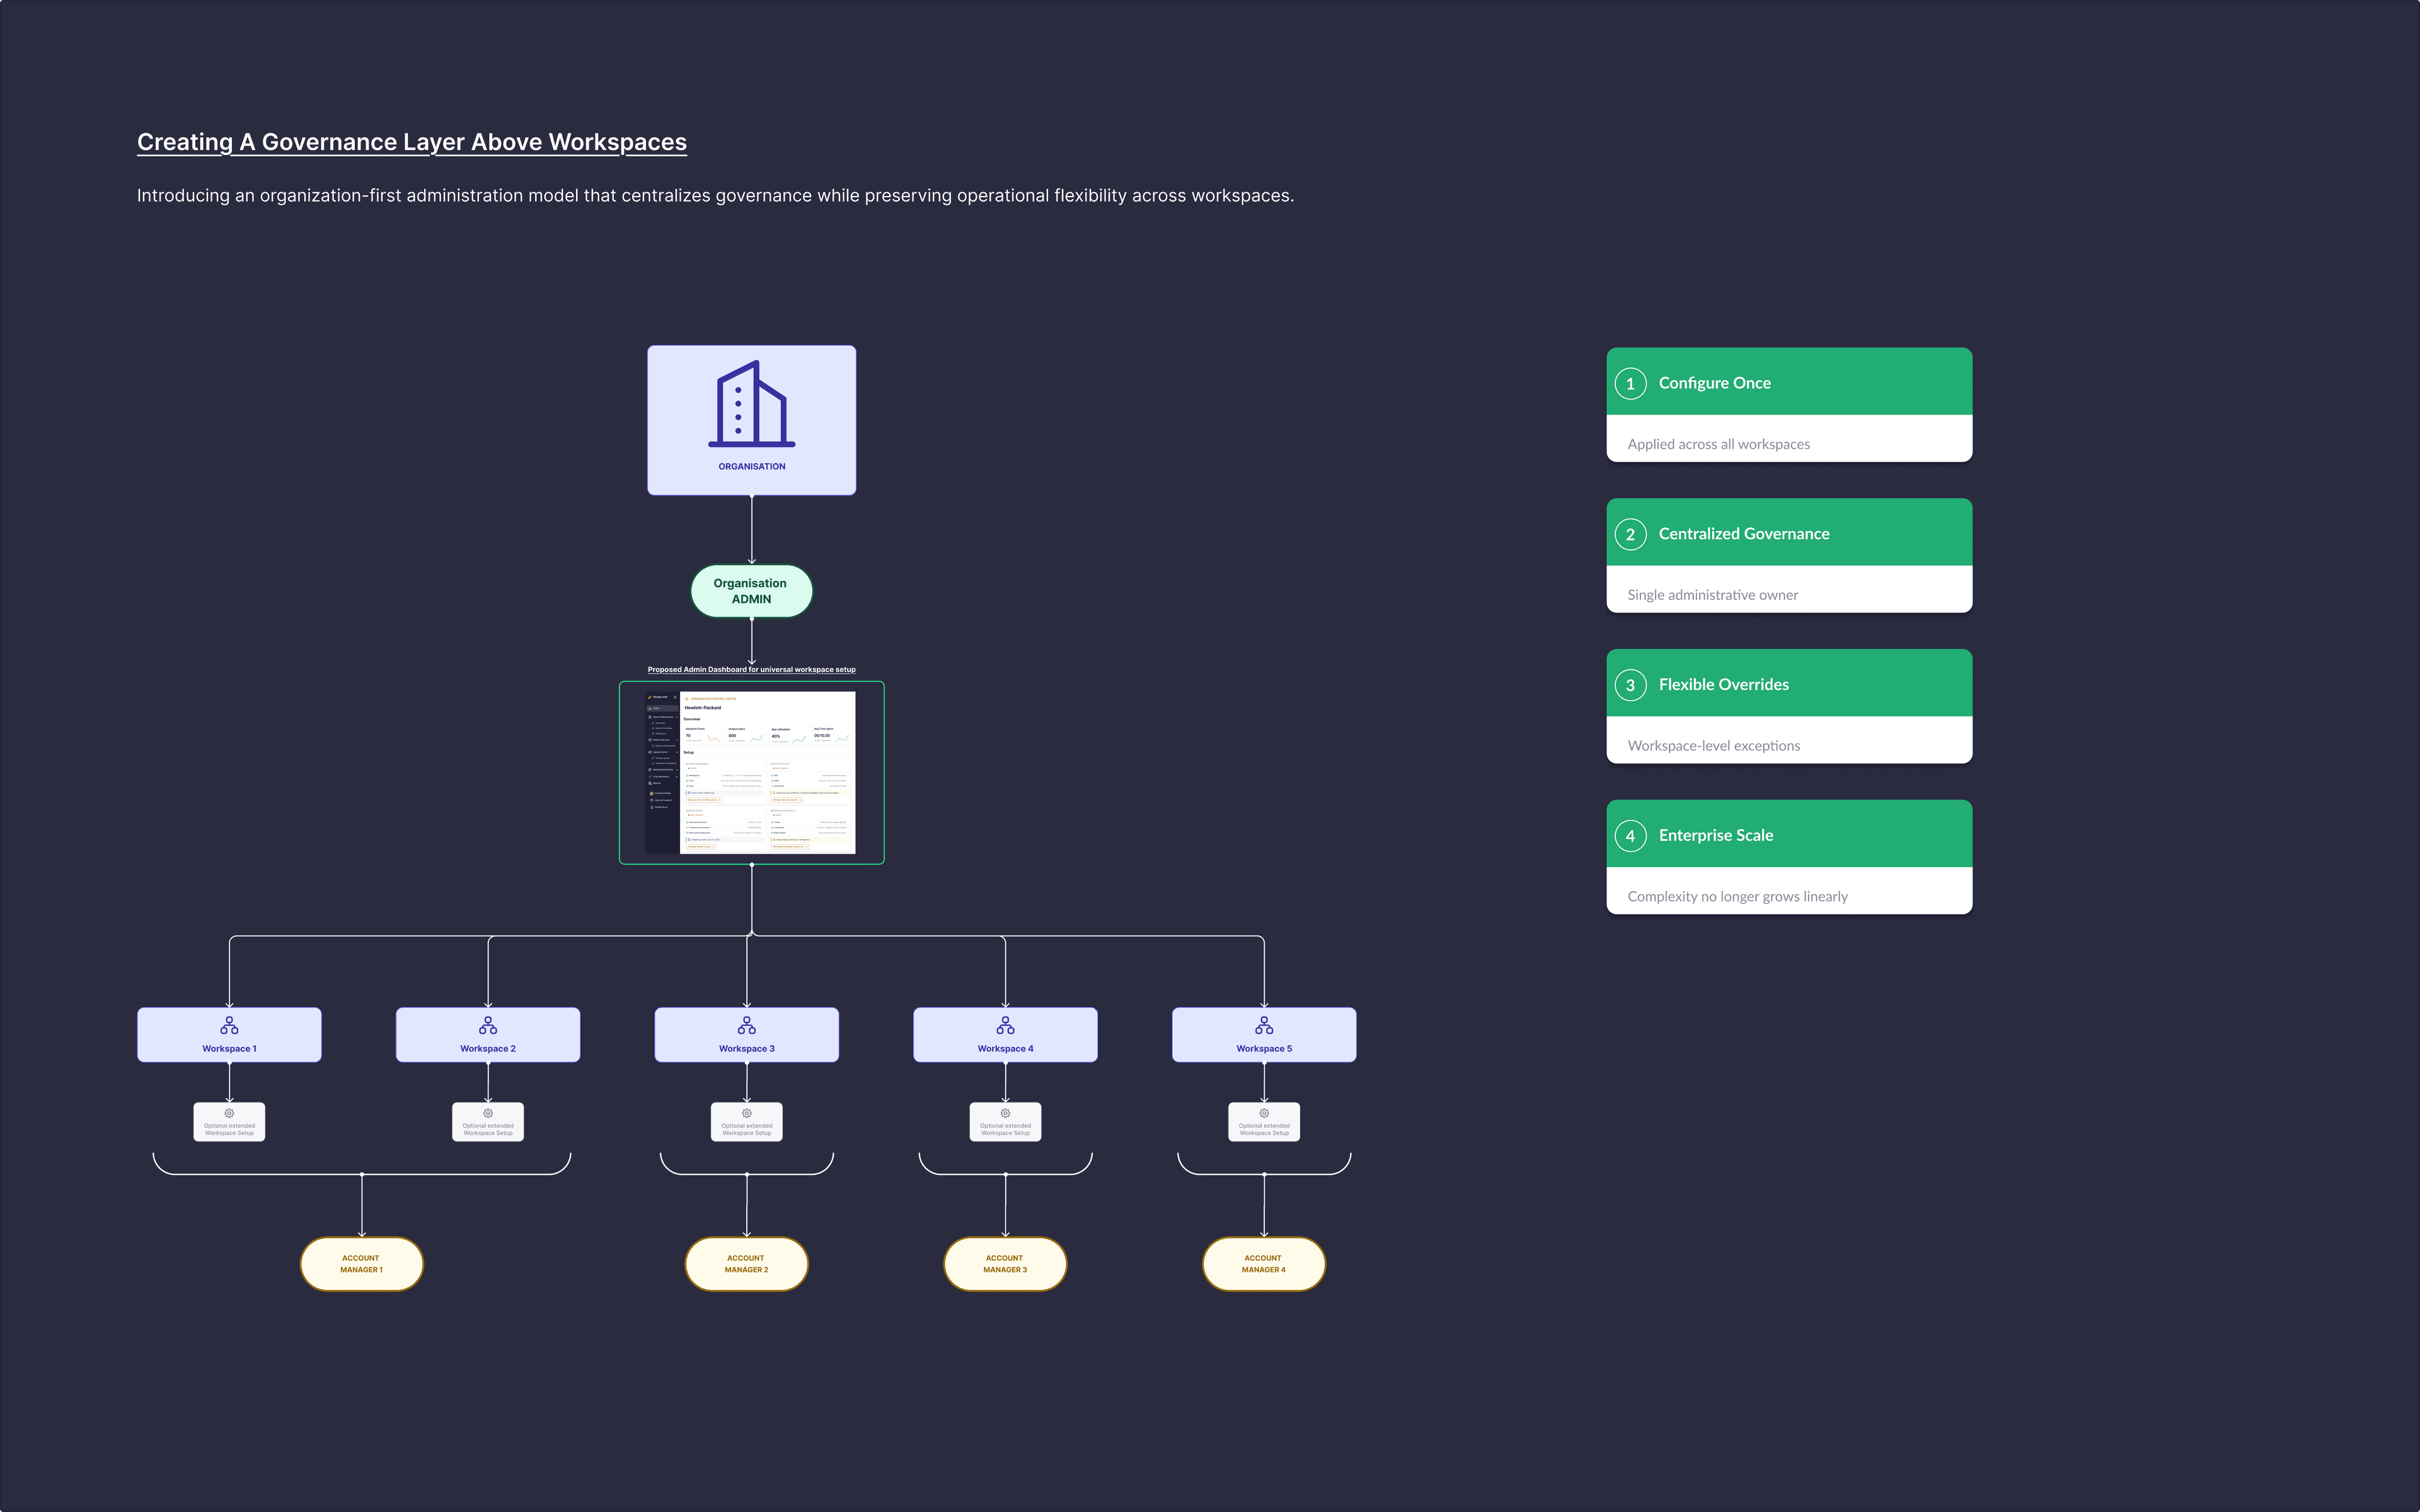2420x1512 pixels.
Task: Select the Workspace 4 network icon
Action: pos(1005,1026)
